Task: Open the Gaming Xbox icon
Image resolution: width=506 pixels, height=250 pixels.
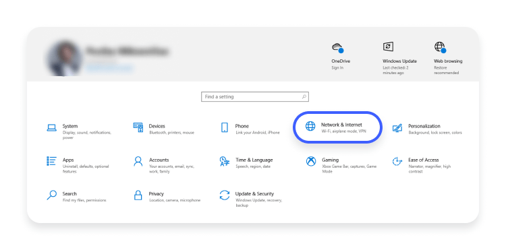Action: [311, 161]
